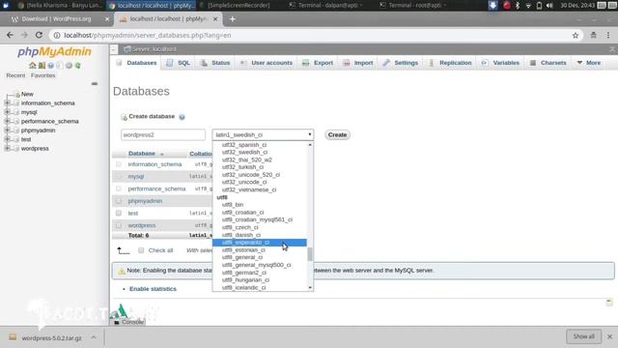The image size is (618, 348).
Task: Click the red recorder icon in system tray
Action: pos(506,6)
